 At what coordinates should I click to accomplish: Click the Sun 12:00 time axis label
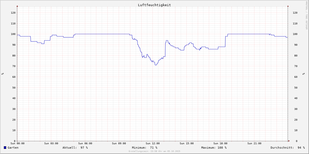point(153,143)
